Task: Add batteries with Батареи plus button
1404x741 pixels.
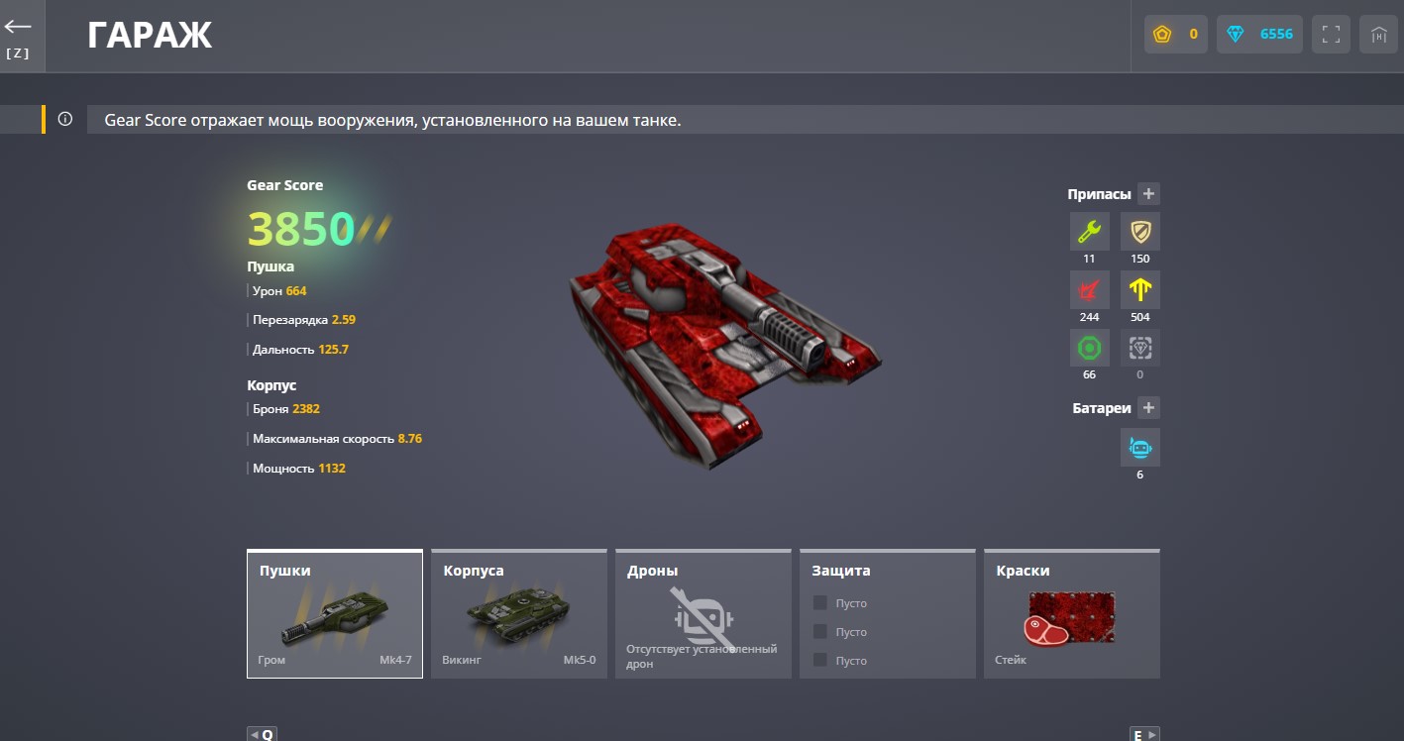Action: pyautogui.click(x=1148, y=407)
